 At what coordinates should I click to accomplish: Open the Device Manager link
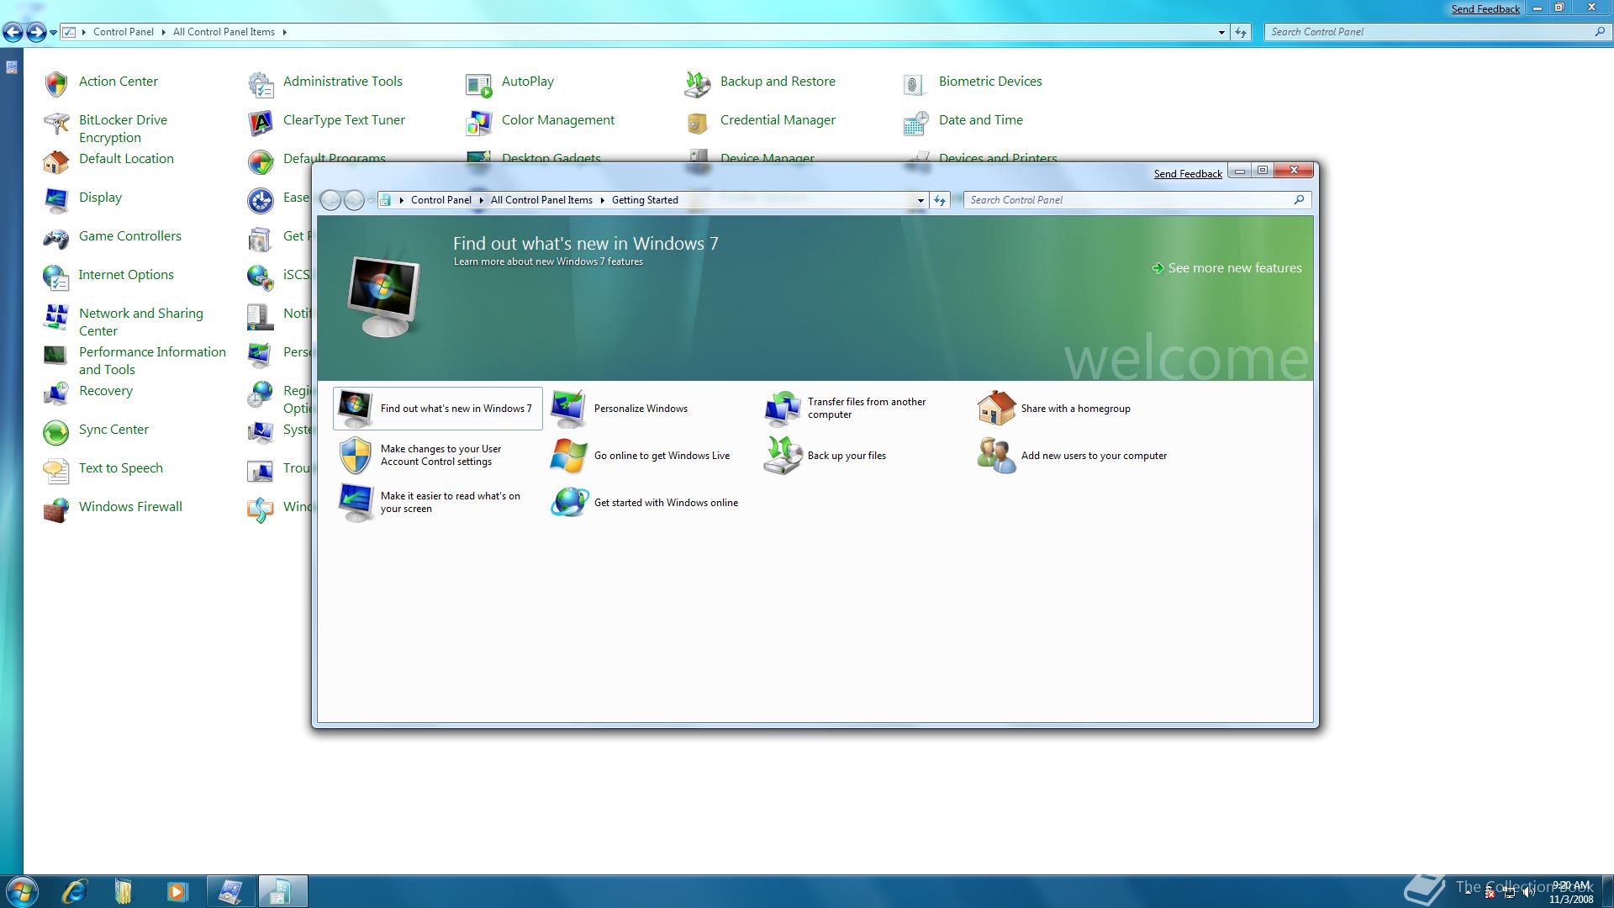767,158
